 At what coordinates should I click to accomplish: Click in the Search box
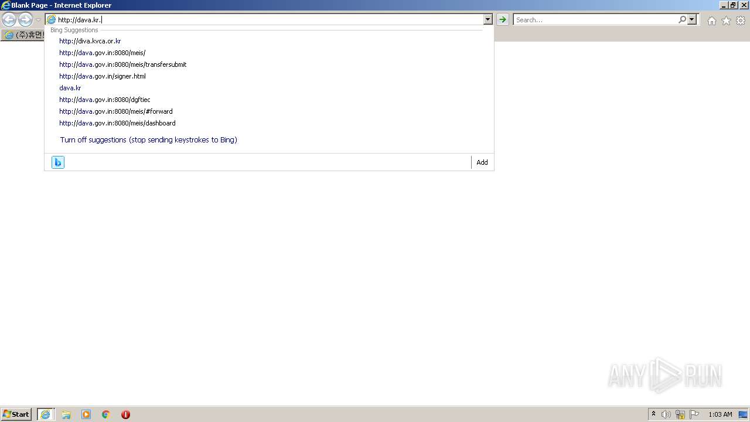click(595, 20)
